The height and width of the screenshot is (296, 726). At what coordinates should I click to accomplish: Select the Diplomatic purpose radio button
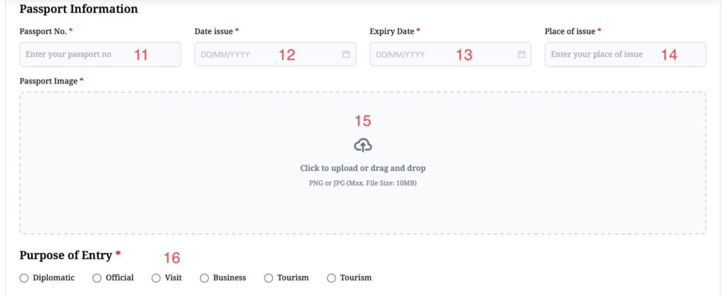point(24,278)
